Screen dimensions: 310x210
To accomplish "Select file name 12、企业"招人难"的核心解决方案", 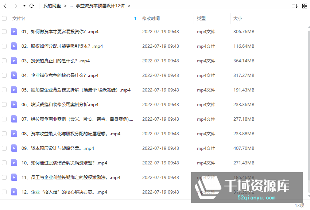I will point(64,192).
